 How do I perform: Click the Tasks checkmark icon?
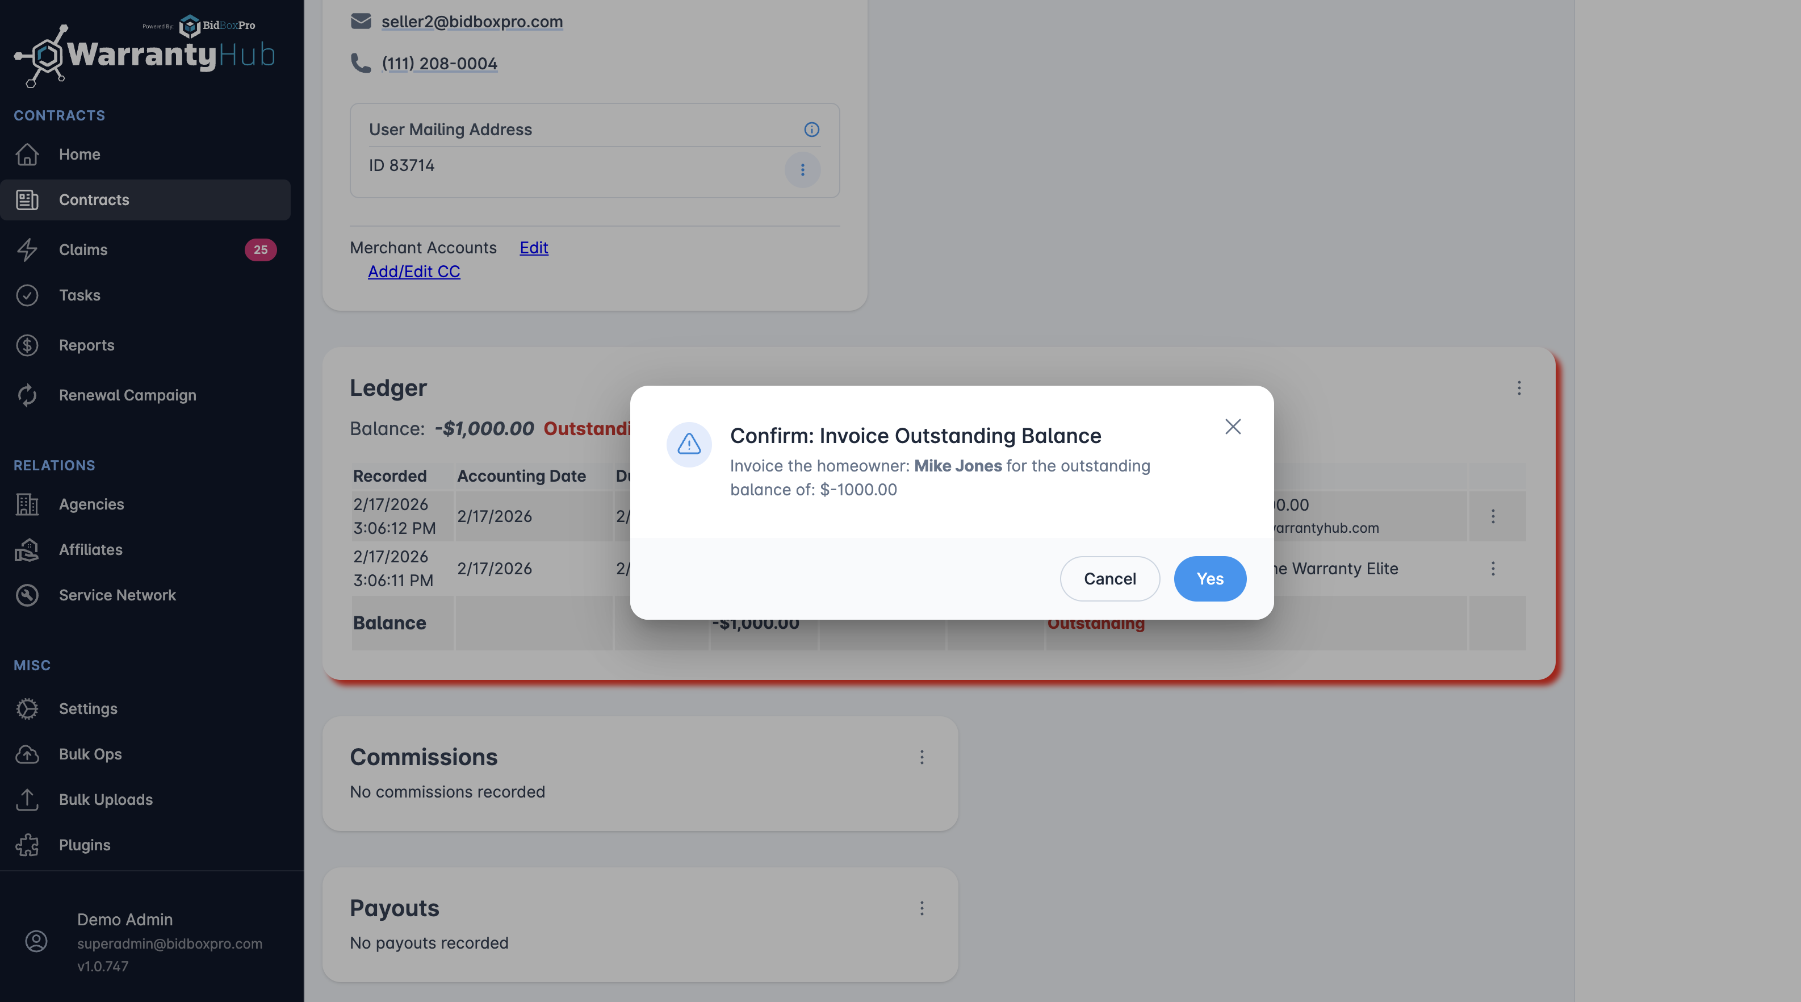pyautogui.click(x=27, y=295)
